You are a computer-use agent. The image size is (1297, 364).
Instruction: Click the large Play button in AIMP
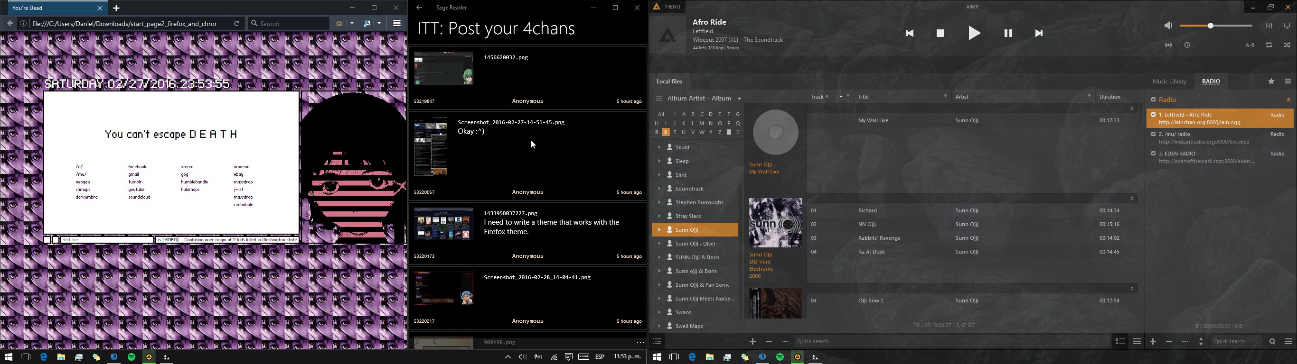[974, 34]
